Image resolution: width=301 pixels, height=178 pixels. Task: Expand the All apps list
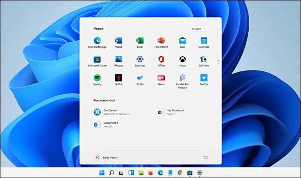click(x=198, y=29)
